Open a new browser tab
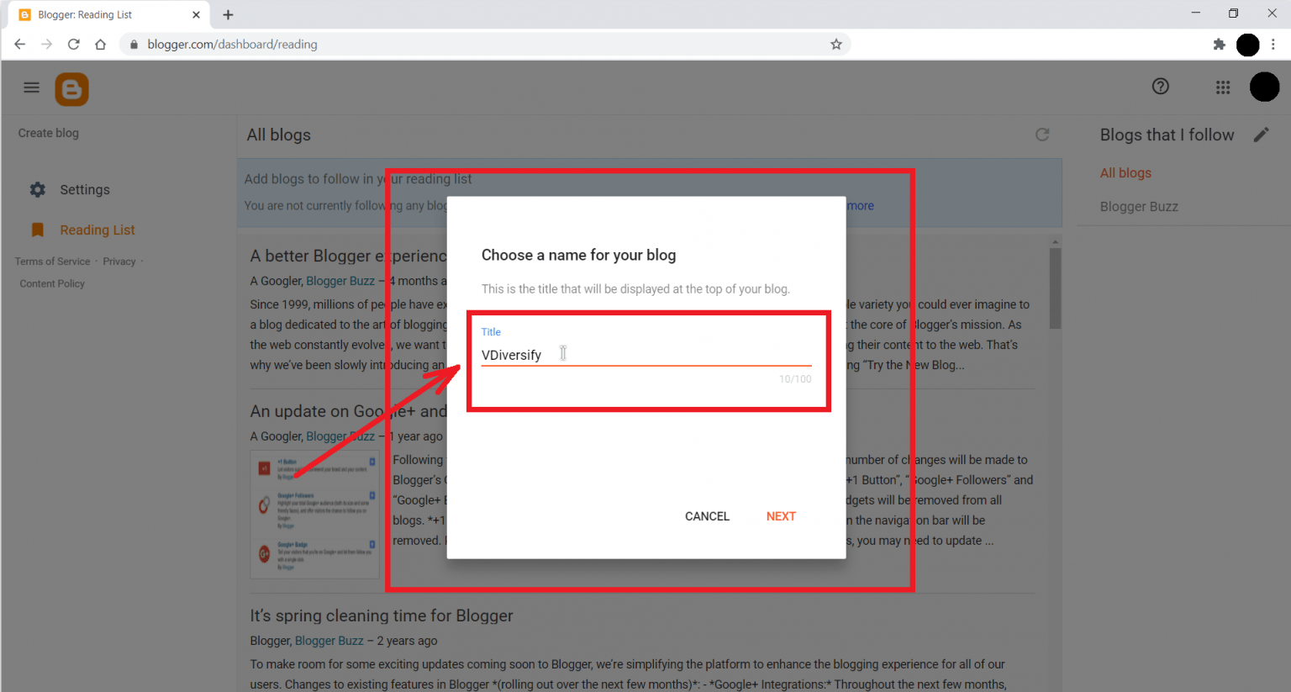Image resolution: width=1291 pixels, height=692 pixels. click(x=229, y=13)
